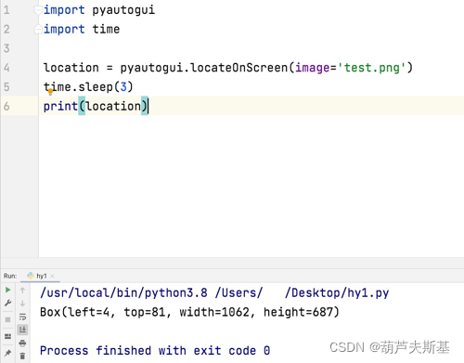Collapse imports fold marker on line 1

click(x=38, y=11)
